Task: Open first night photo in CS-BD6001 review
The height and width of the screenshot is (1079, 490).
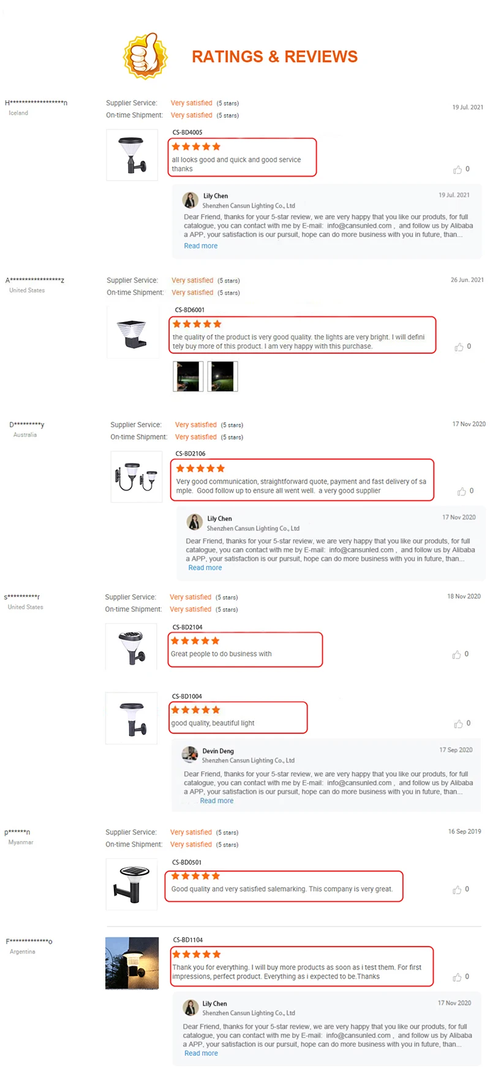Action: click(x=187, y=376)
